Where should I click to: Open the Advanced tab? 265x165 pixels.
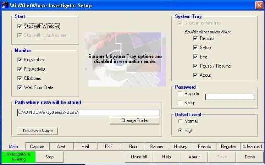coord(252,146)
